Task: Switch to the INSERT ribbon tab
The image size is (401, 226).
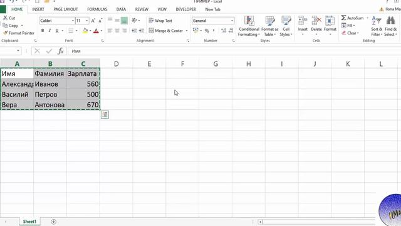Action: (x=38, y=9)
